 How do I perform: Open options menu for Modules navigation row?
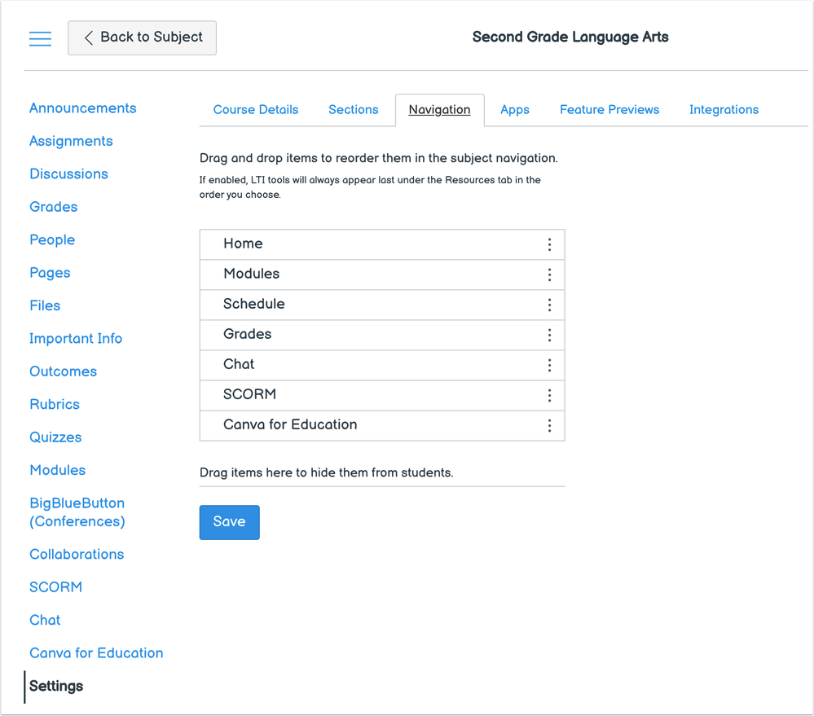pyautogui.click(x=549, y=275)
